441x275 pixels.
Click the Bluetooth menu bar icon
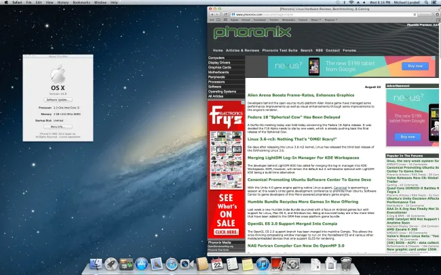pos(345,2)
